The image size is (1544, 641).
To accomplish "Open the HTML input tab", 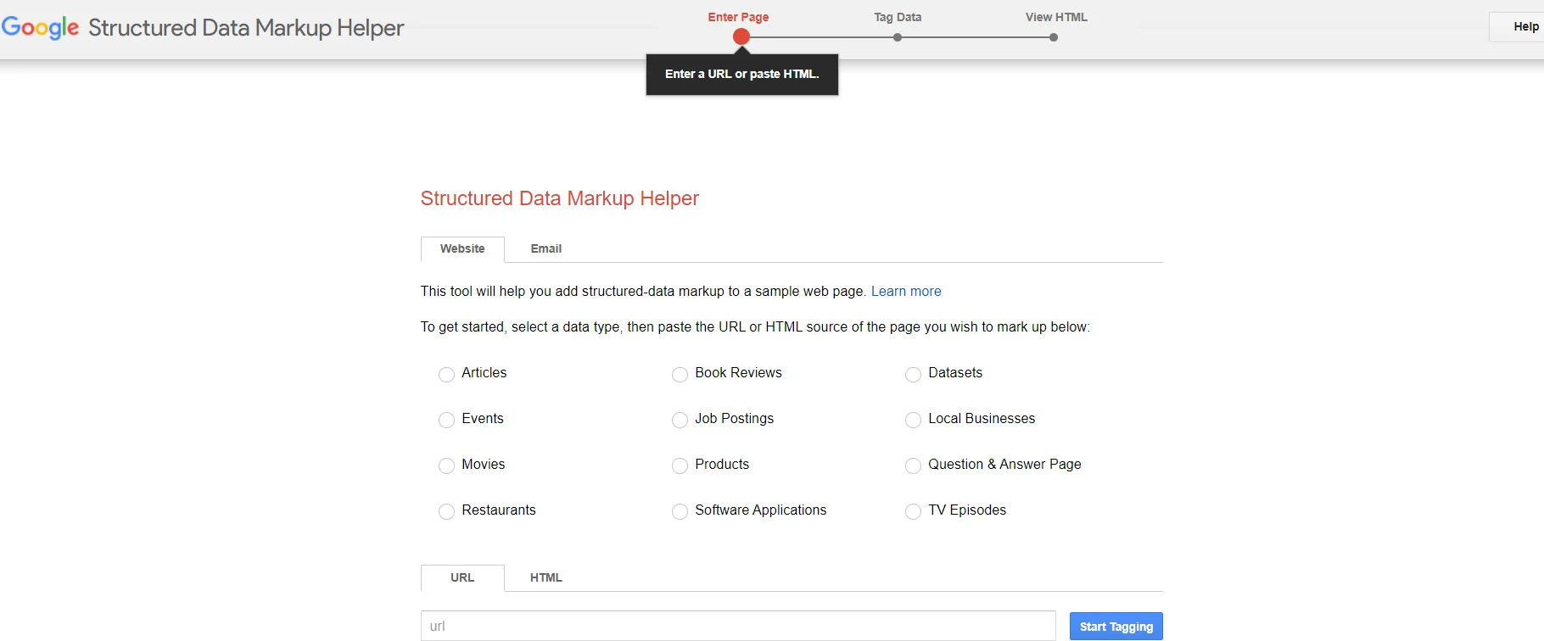I will (546, 578).
